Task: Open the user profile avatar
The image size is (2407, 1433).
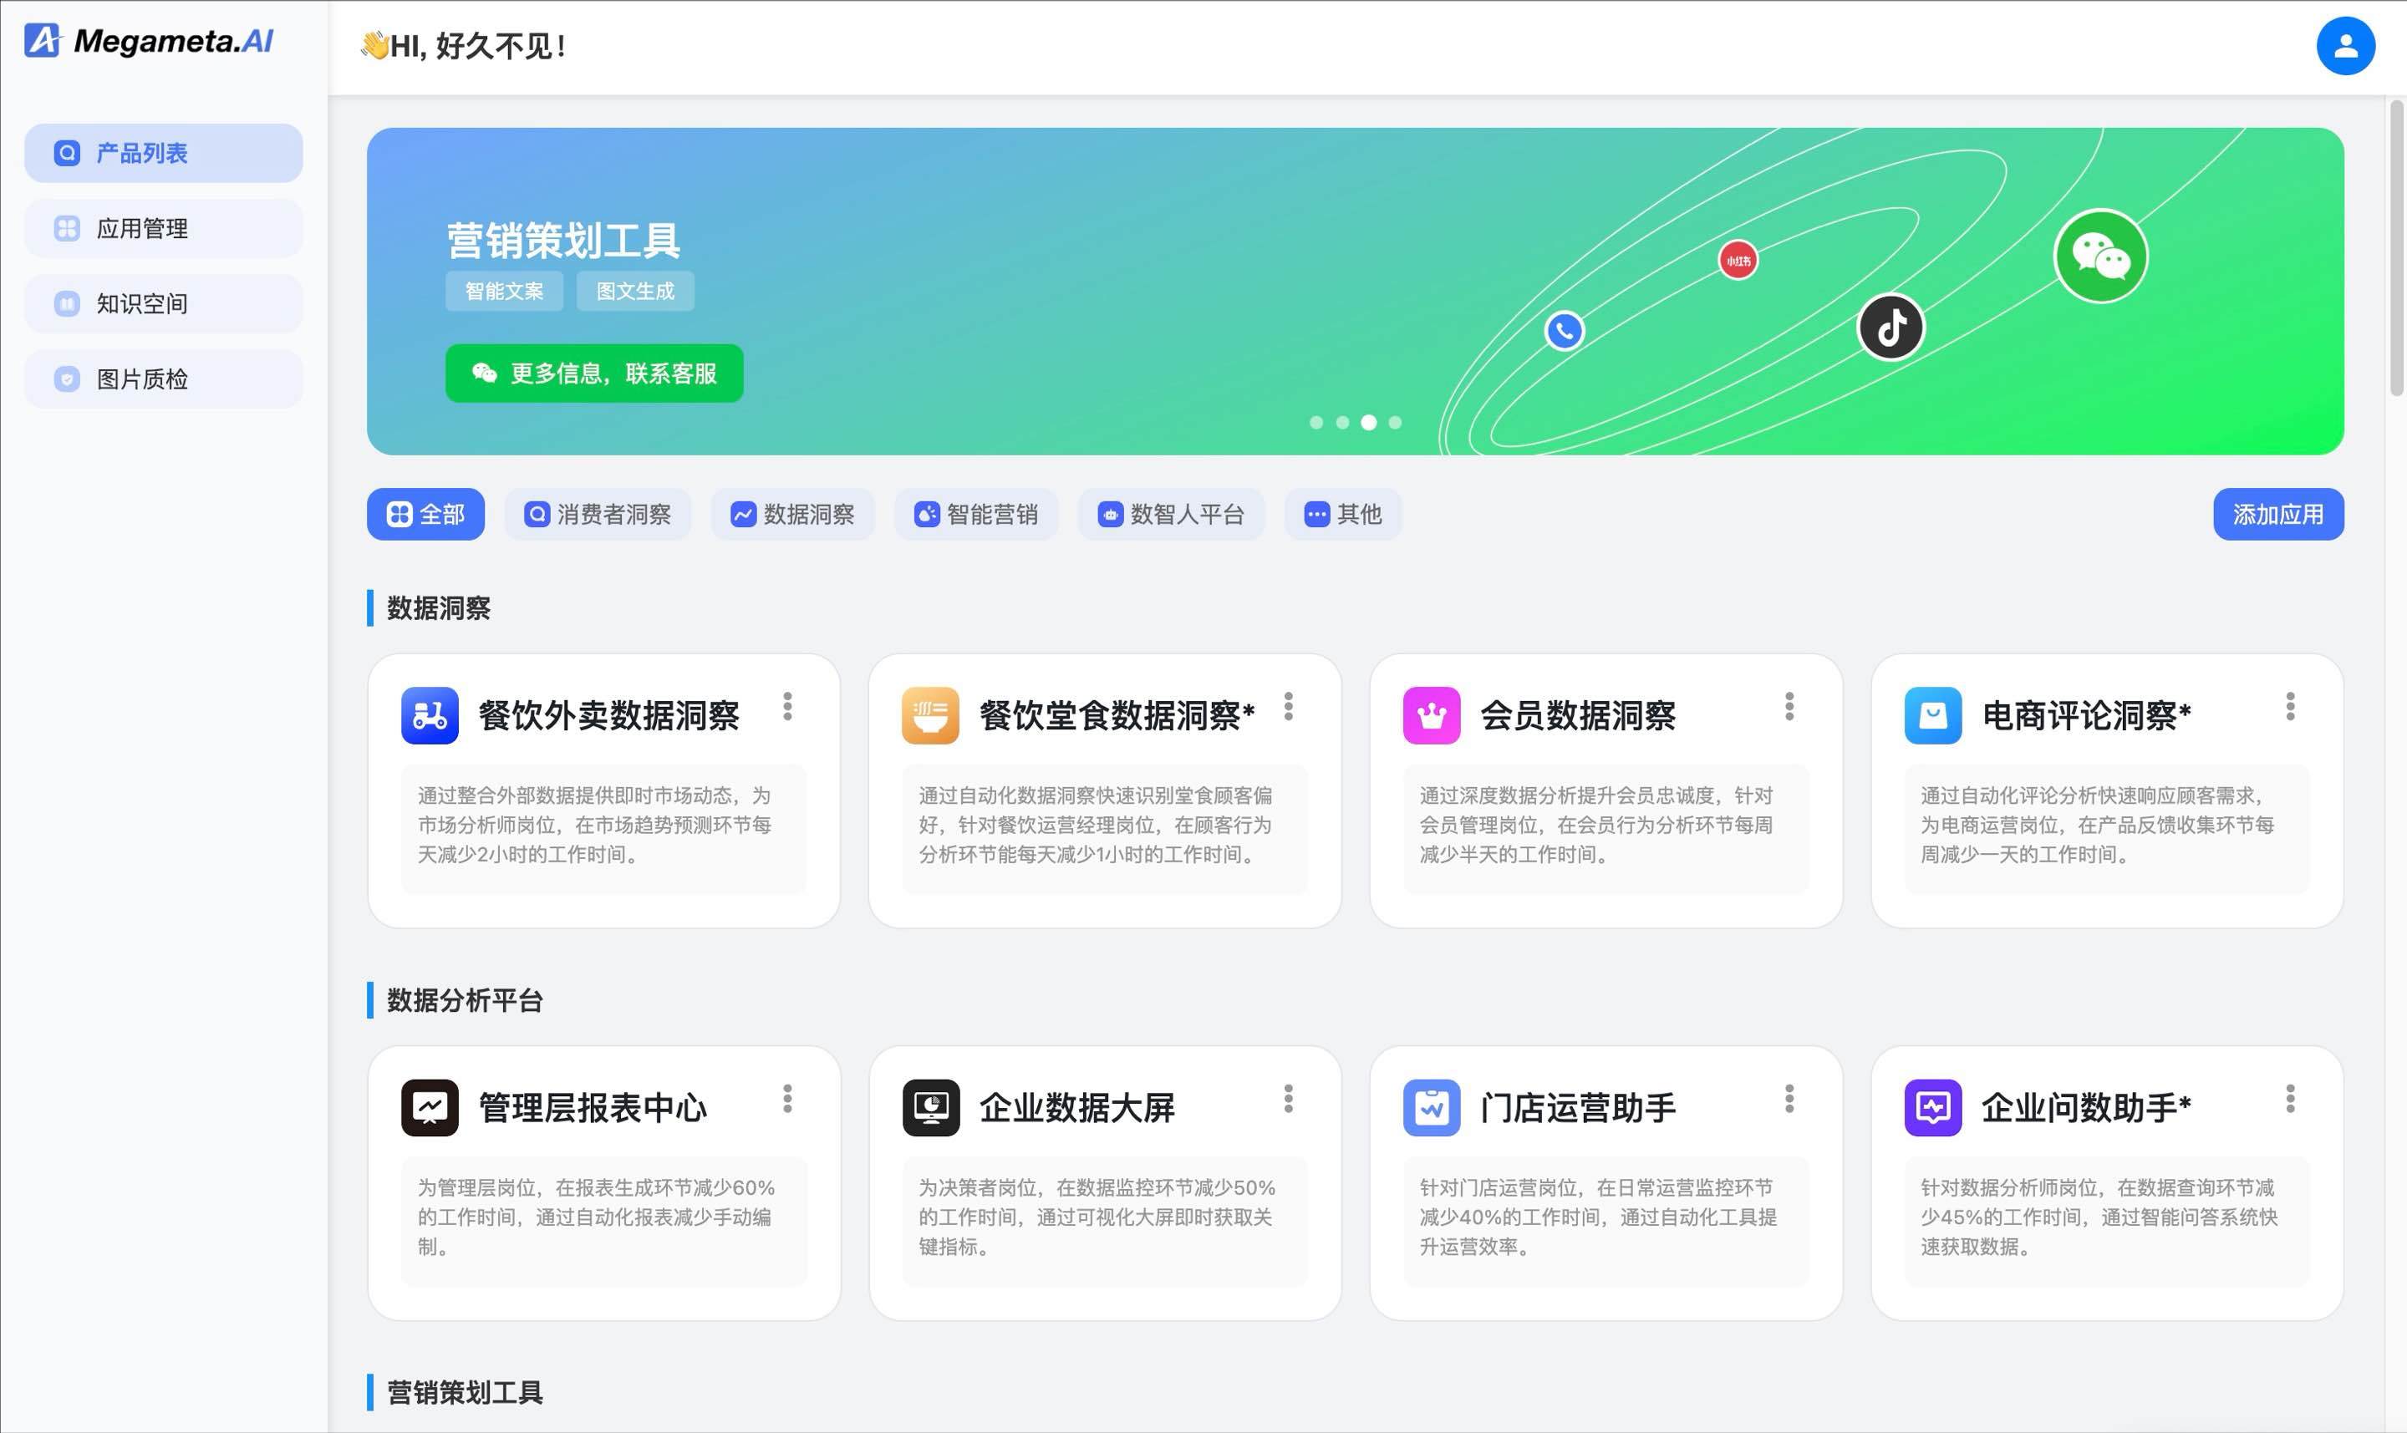Action: point(2345,45)
